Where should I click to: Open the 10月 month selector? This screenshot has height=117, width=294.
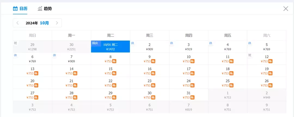tap(44, 23)
